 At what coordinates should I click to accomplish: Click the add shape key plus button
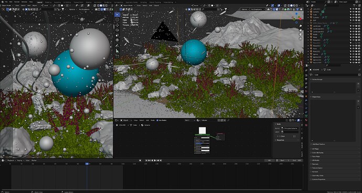358,101
